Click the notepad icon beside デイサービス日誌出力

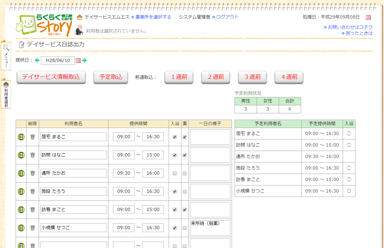click(21, 45)
